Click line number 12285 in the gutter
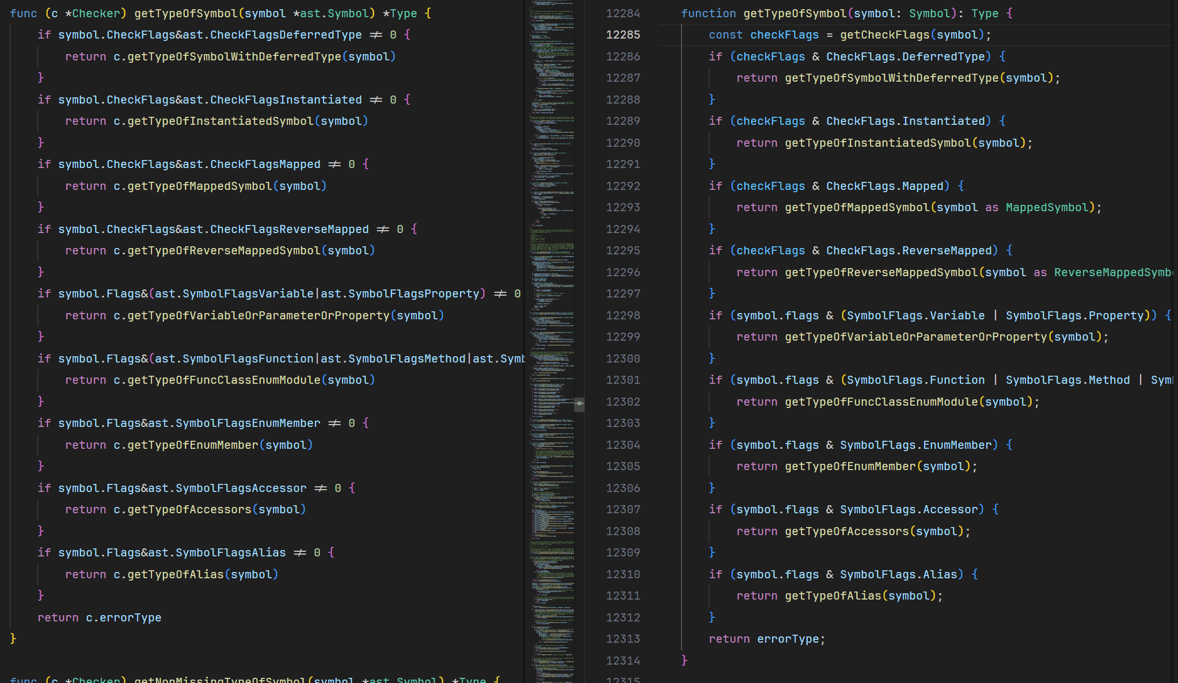This screenshot has width=1178, height=683. pos(623,35)
